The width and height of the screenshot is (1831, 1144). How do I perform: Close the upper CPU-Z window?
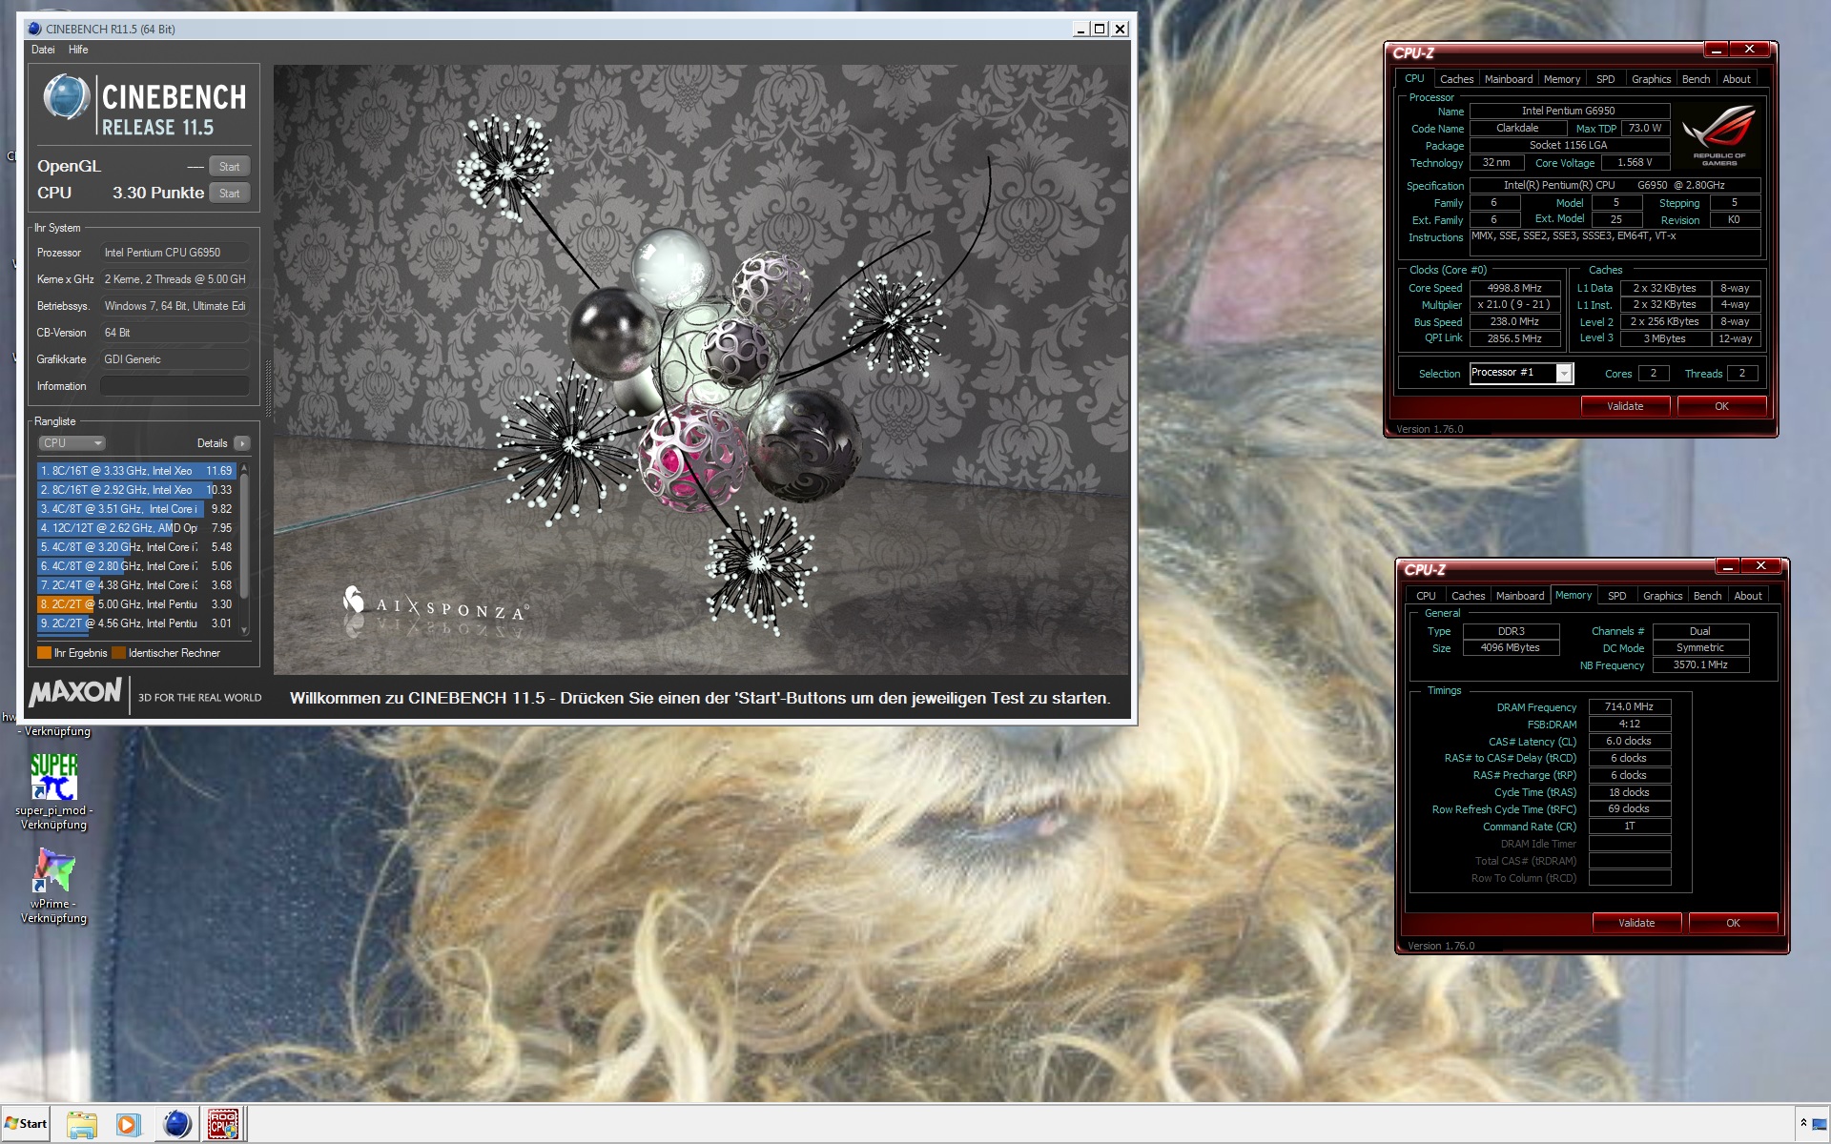coord(1750,50)
